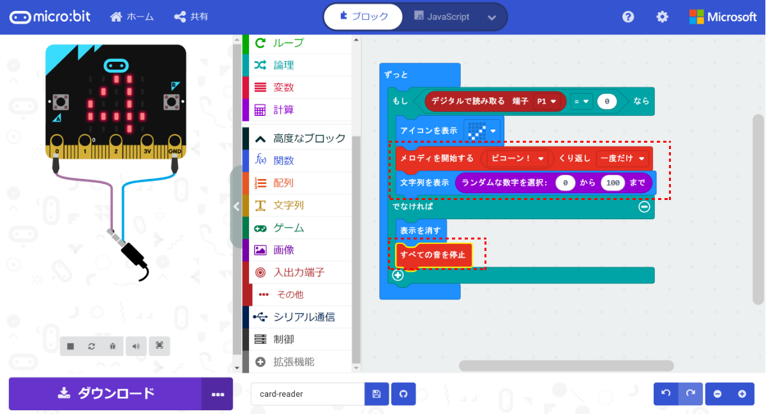Rename the project in the card-reader field
Image resolution: width=766 pixels, height=414 pixels.
pos(306,394)
